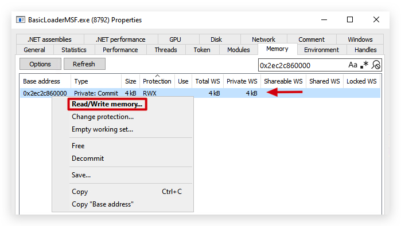The width and height of the screenshot is (401, 226).
Task: Click the 4 kB Total WS cell
Action: click(214, 93)
